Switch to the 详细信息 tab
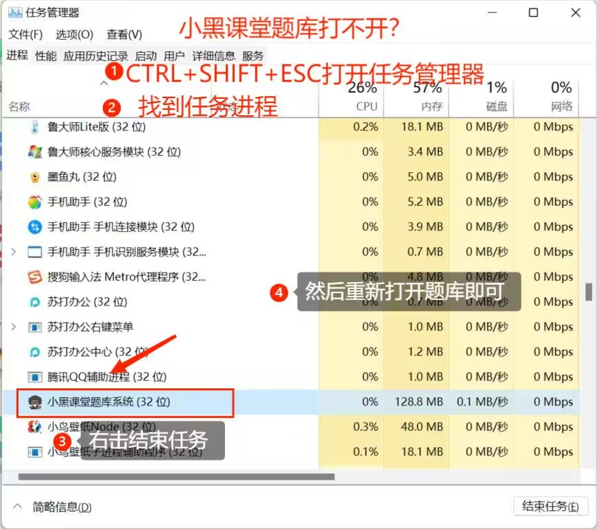The image size is (597, 529). point(213,56)
